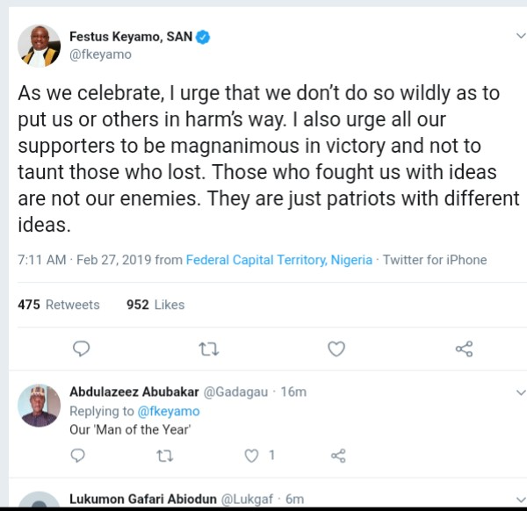Retweet Abdulazeez Abubakar's reply
The height and width of the screenshot is (511, 527).
tap(164, 455)
